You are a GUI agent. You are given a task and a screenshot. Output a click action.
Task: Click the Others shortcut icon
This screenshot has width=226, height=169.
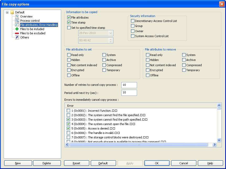click(x=17, y=37)
